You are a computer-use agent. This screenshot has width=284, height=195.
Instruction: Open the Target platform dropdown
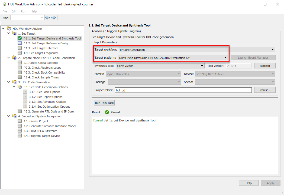pos(173,58)
